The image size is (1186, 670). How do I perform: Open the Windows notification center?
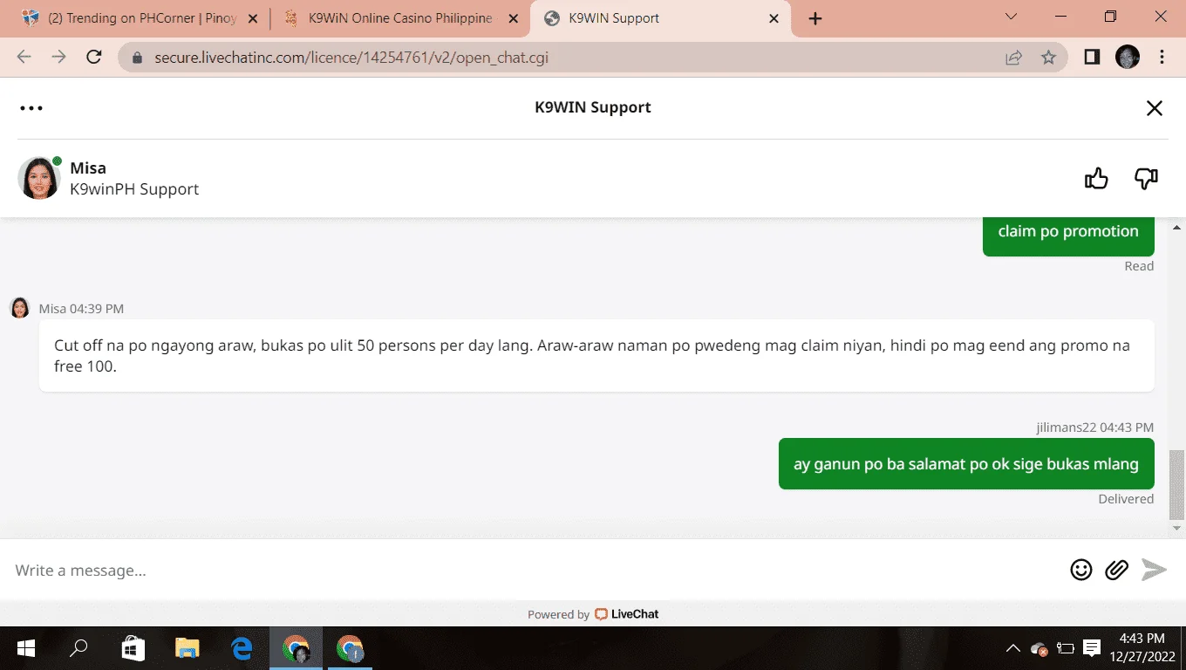pos(1091,648)
